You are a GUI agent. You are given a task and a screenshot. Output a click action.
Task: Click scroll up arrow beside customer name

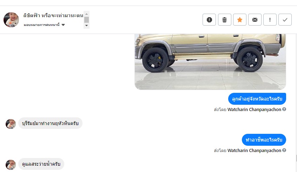[x=86, y=14]
